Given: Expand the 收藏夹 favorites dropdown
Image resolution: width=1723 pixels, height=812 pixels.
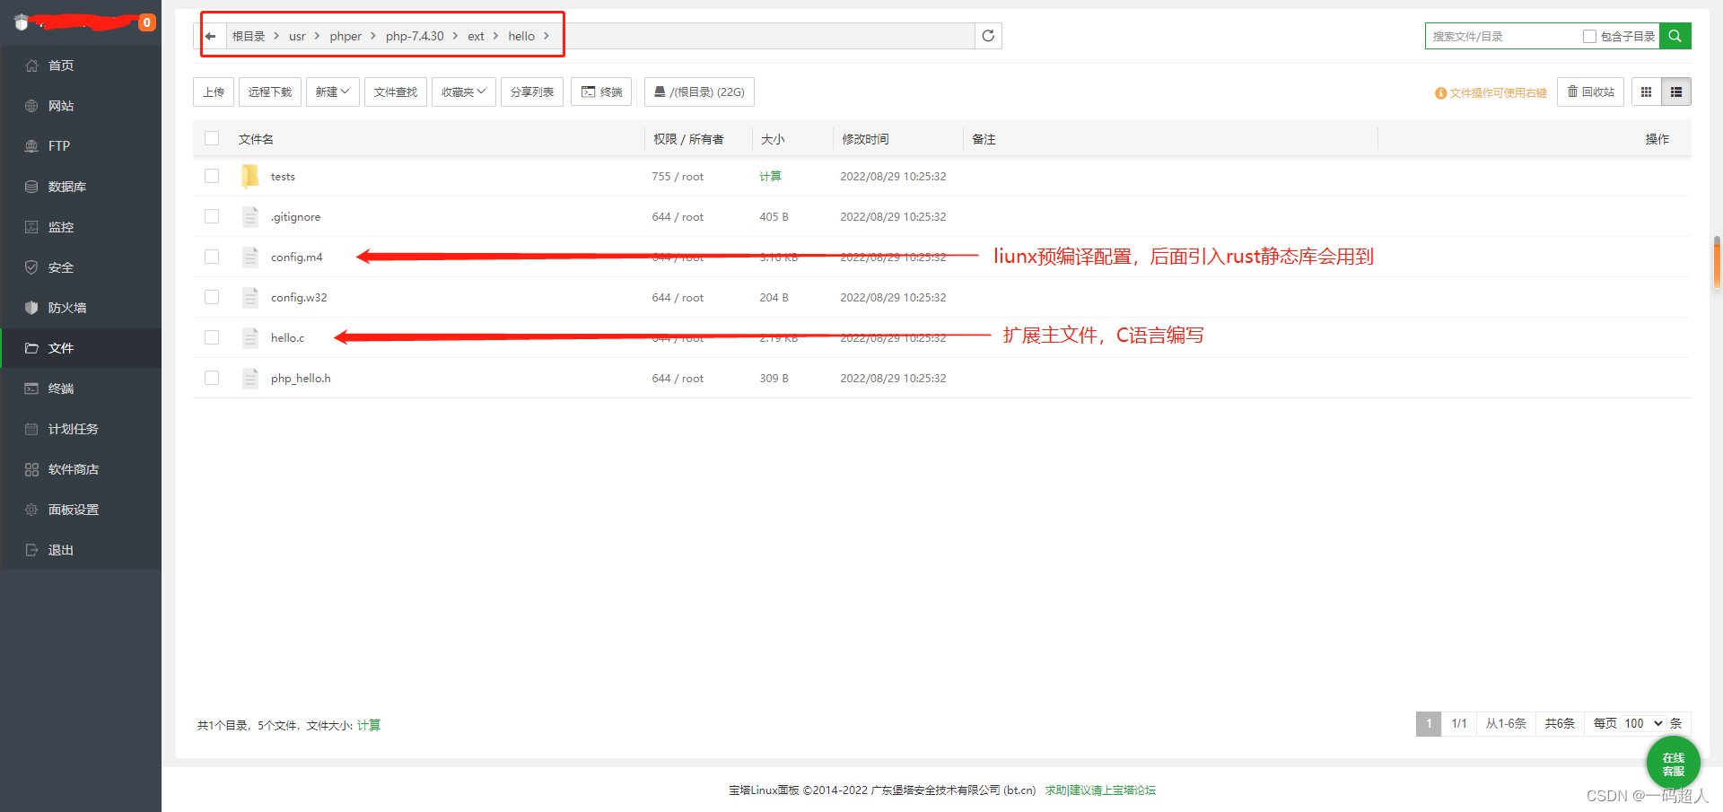Looking at the screenshot, I should tap(463, 92).
